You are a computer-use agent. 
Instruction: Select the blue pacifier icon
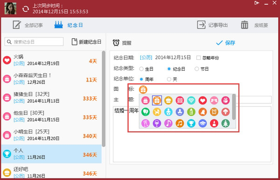point(180,112)
